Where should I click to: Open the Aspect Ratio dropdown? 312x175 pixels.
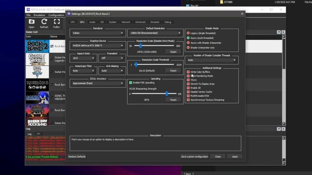(83, 58)
